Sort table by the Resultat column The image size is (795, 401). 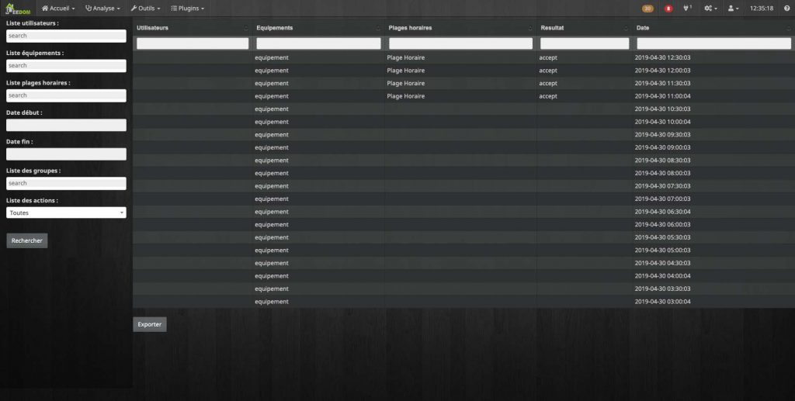(584, 28)
